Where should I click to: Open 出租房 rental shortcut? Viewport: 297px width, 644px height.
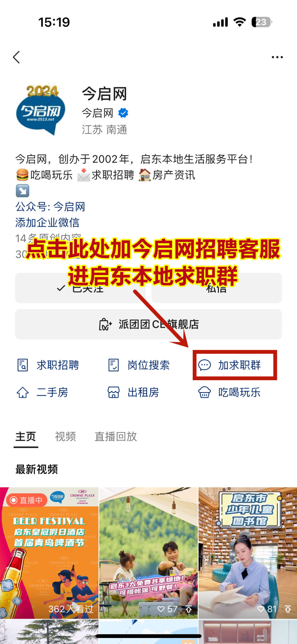pyautogui.click(x=133, y=393)
